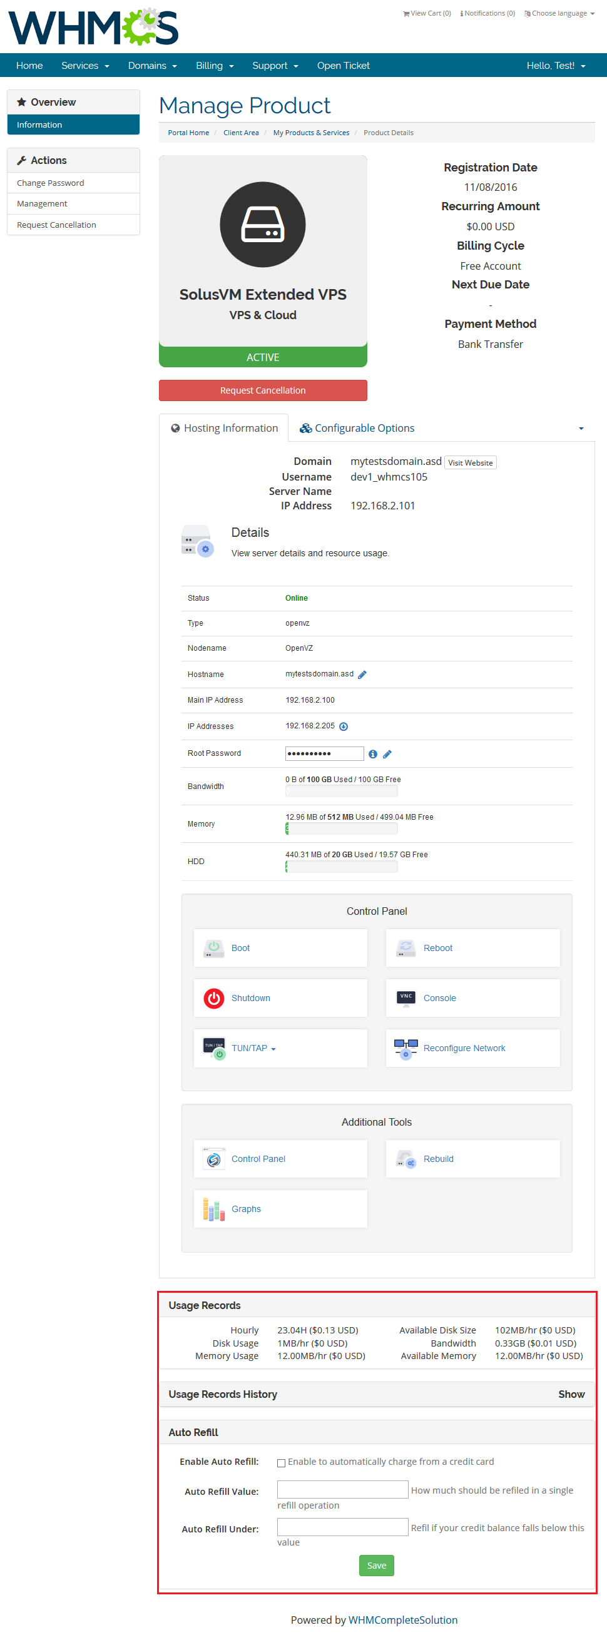Click the Boot icon

[x=214, y=947]
